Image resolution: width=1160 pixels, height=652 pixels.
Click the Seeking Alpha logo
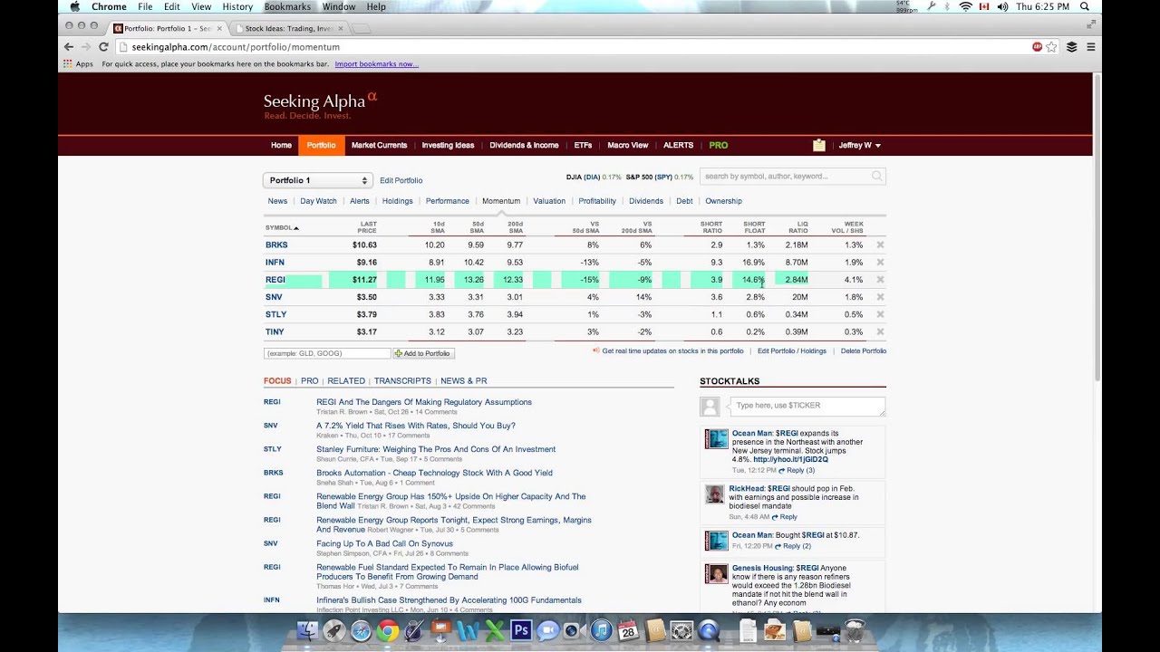[320, 105]
